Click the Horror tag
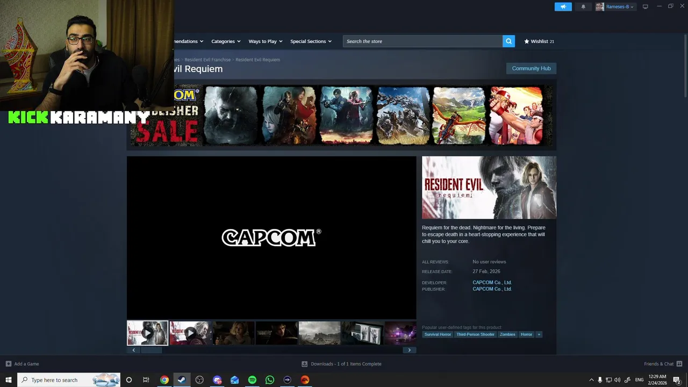Image resolution: width=688 pixels, height=387 pixels. click(526, 334)
